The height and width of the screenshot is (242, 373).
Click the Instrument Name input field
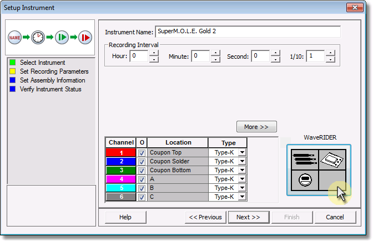pos(248,32)
